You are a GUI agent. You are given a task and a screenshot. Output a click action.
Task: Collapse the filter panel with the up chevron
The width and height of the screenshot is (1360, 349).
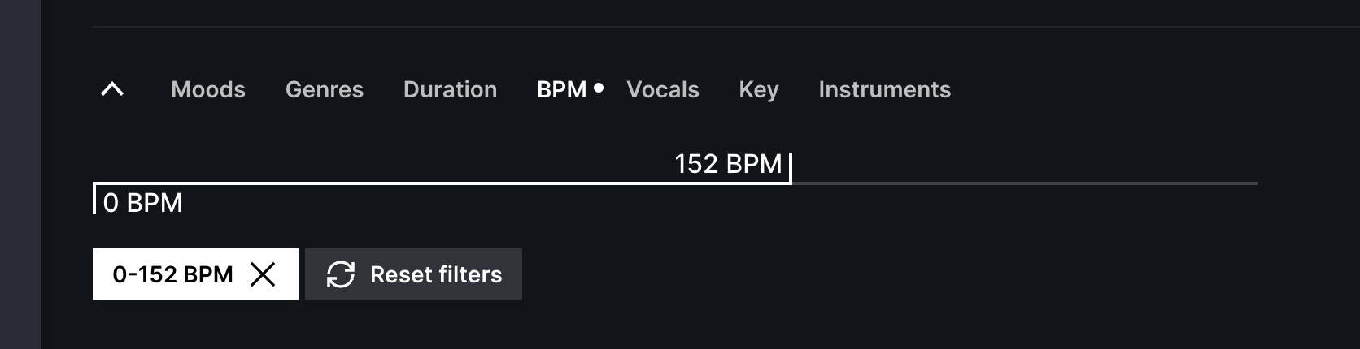tap(112, 89)
